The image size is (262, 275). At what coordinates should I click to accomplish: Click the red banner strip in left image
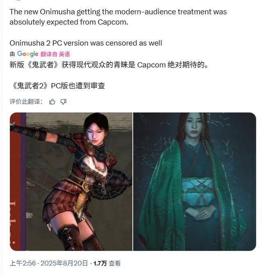pos(15,182)
